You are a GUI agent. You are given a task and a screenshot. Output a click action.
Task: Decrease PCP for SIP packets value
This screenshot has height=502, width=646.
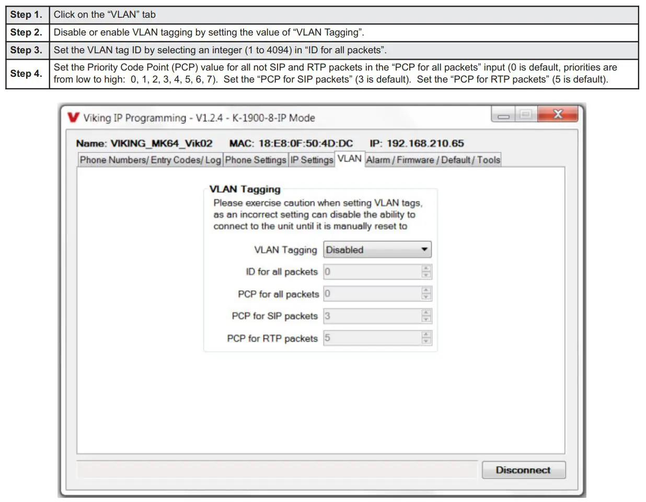(x=426, y=318)
